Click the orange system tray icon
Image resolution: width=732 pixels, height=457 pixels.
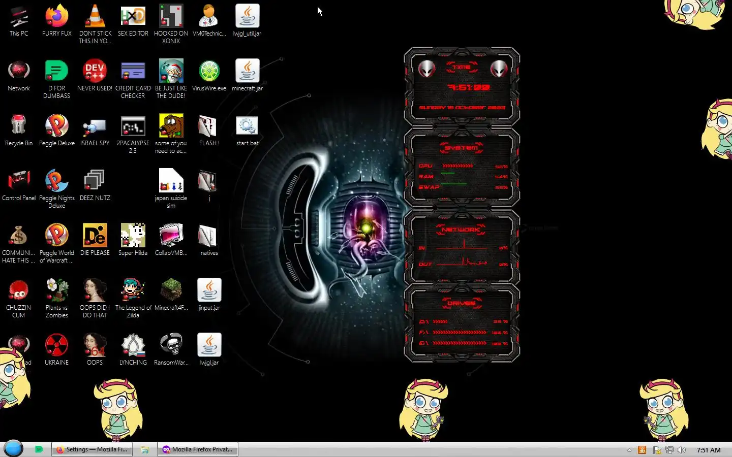coord(642,450)
